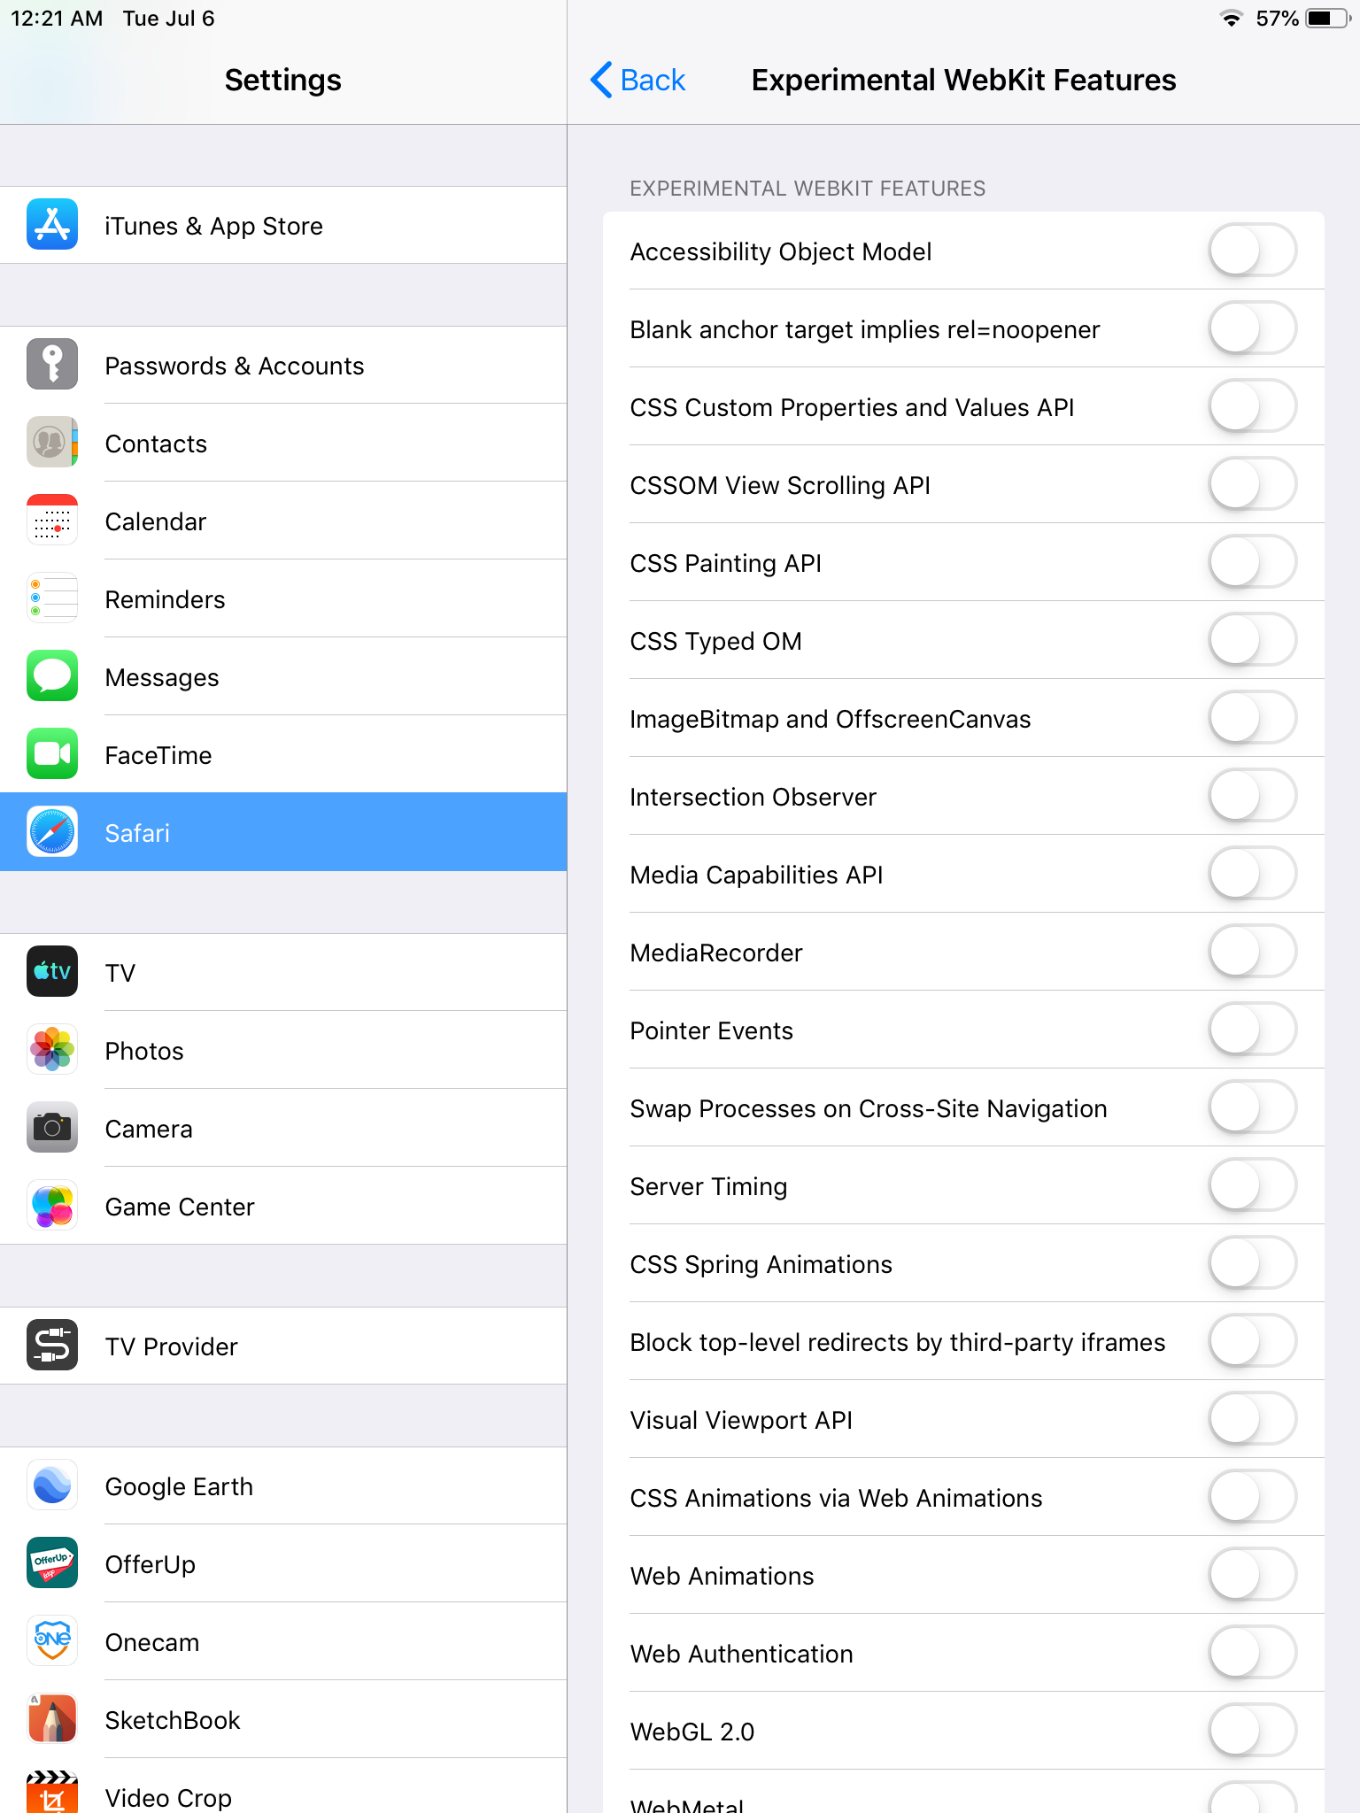Toggle the CSS Painting API switch
Image resolution: width=1360 pixels, height=1813 pixels.
point(1253,562)
